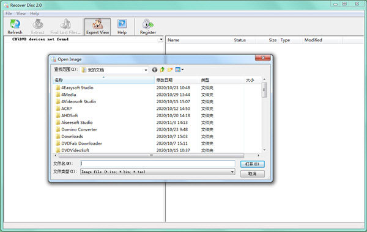Viewport: 367px width, 232px height.
Task: Click the scroll up arrow of file list
Action: 264,79
